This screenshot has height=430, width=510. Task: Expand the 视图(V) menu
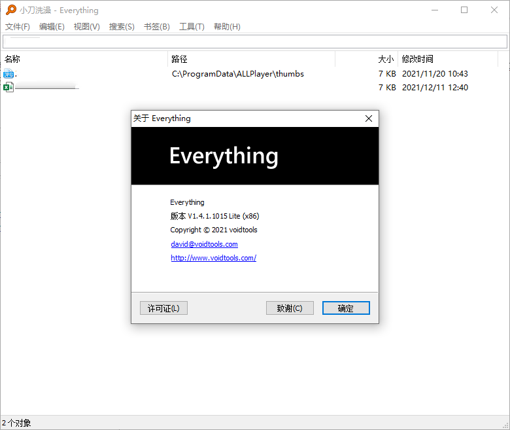coord(86,27)
